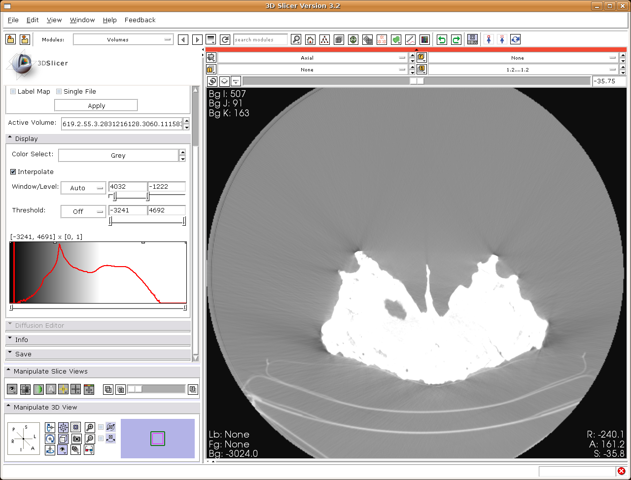Click the undo green arrow icon
631x480 pixels.
(x=442, y=39)
